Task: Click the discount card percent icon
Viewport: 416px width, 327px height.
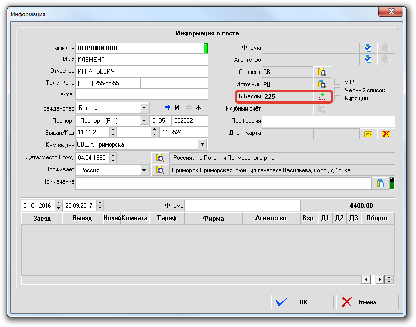Action: pyautogui.click(x=368, y=134)
